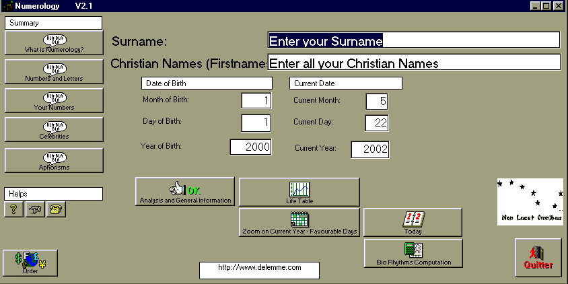Zoom on Current Year Favourable Days
568x284 pixels.
click(299, 223)
